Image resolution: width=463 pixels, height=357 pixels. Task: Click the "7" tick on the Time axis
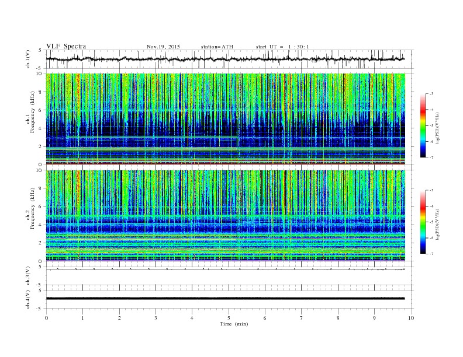(302, 318)
